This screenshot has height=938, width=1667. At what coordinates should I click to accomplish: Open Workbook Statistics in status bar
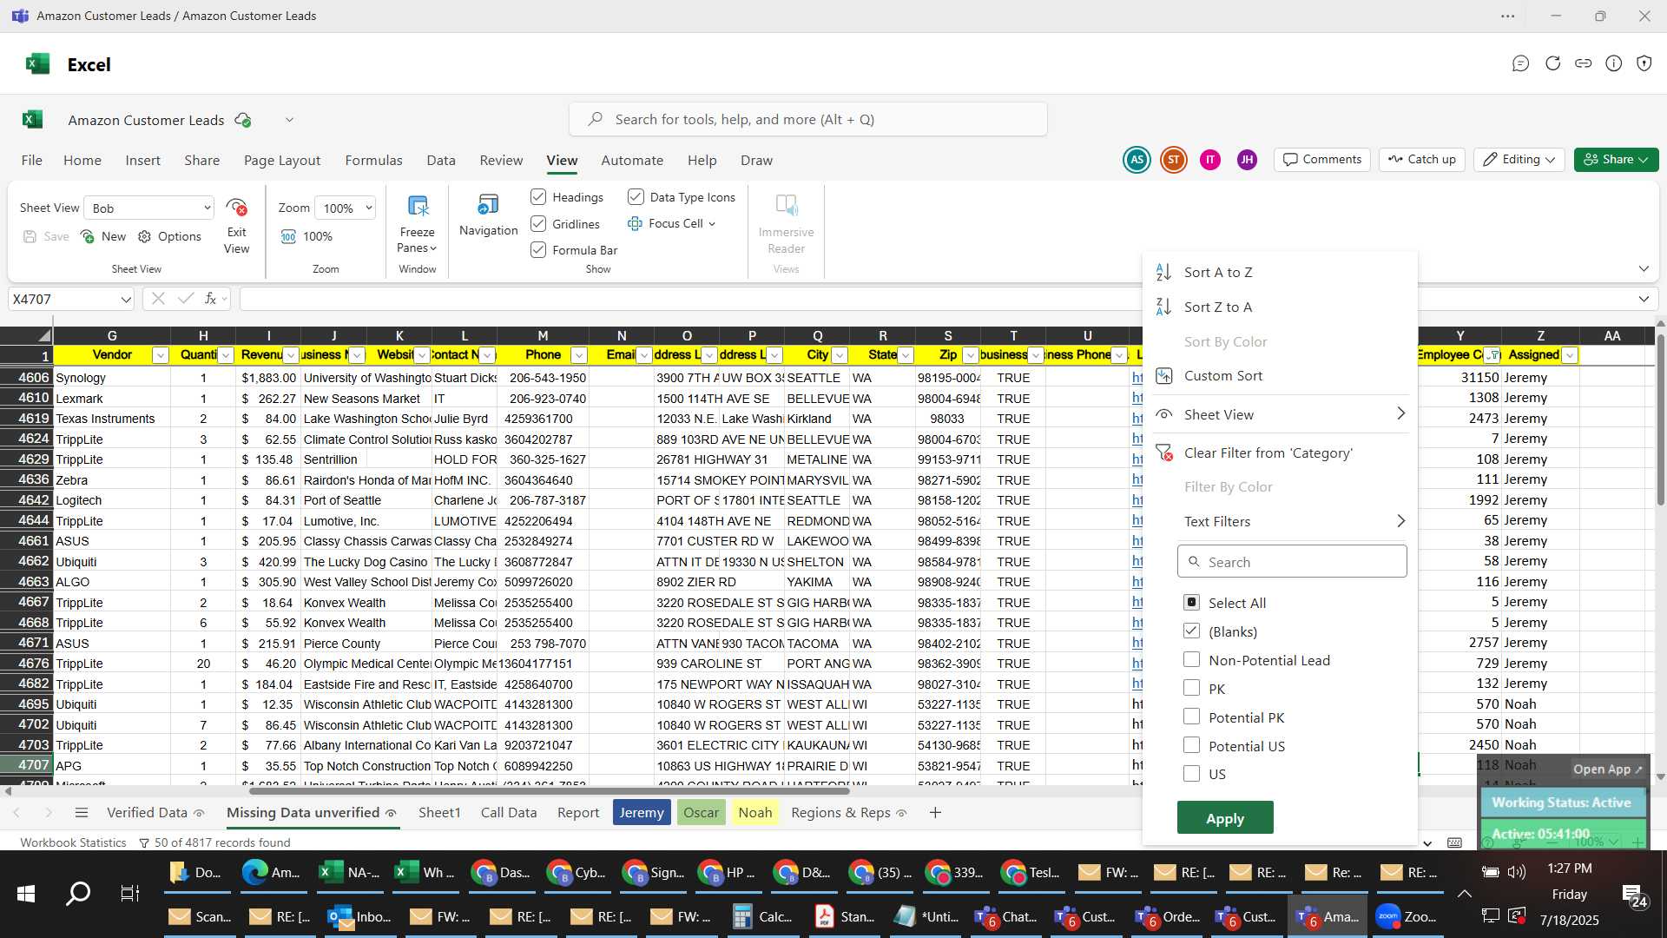[x=73, y=842]
